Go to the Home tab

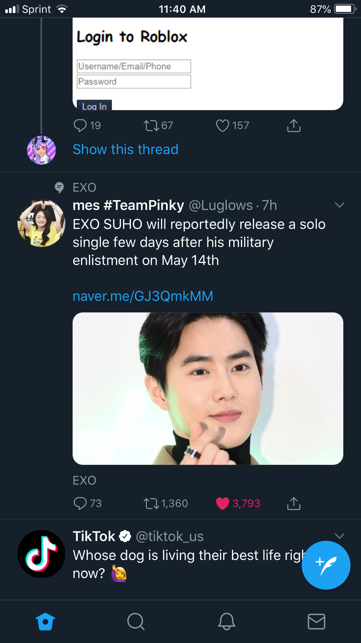[45, 621]
